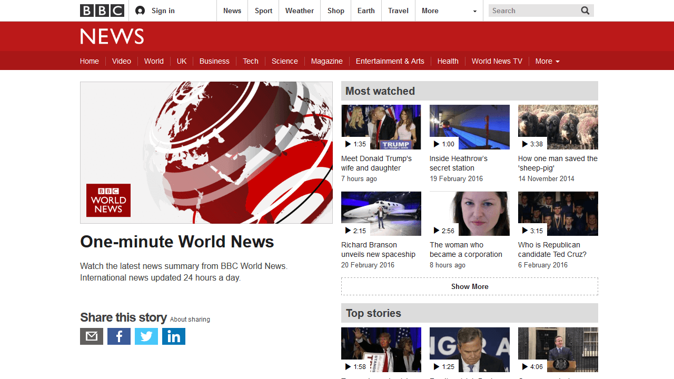
Task: Go to Health section
Action: 448,61
